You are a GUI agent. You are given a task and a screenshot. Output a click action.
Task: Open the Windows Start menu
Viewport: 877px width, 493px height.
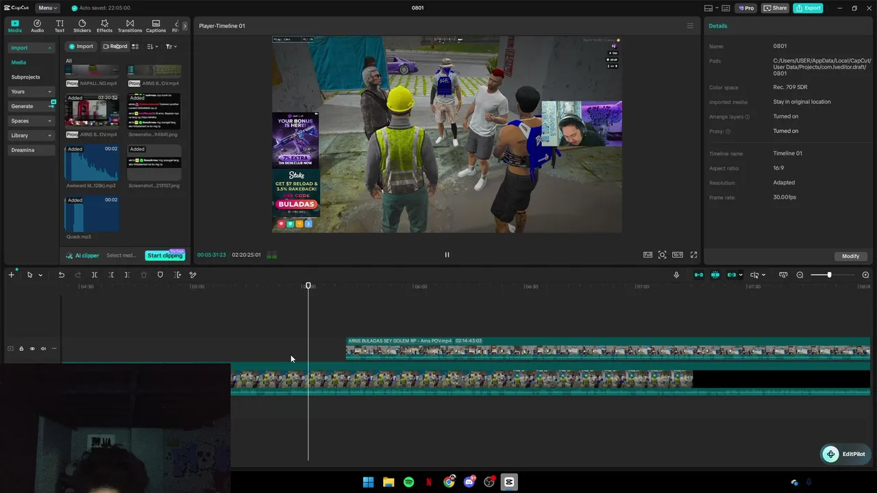[x=368, y=482]
